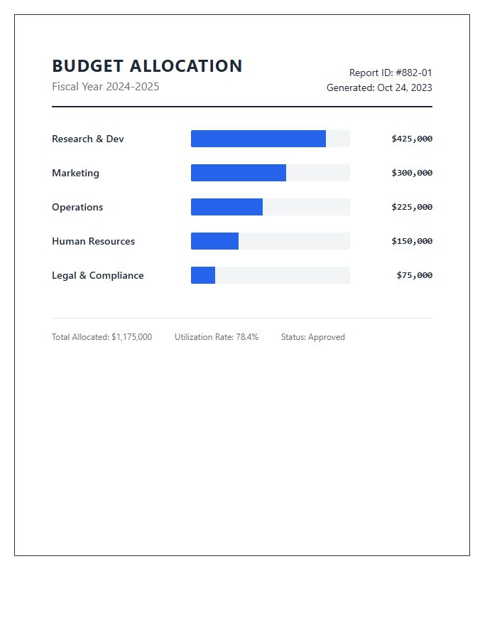Click the $225,000 amount
Screen dimensions: 497x640
(412, 207)
